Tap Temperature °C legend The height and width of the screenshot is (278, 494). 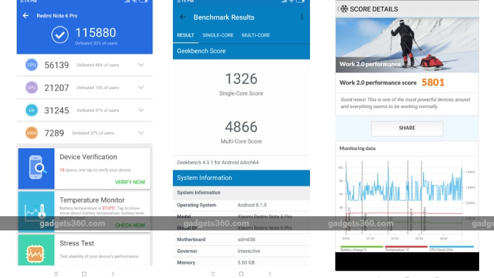pyautogui.click(x=406, y=248)
